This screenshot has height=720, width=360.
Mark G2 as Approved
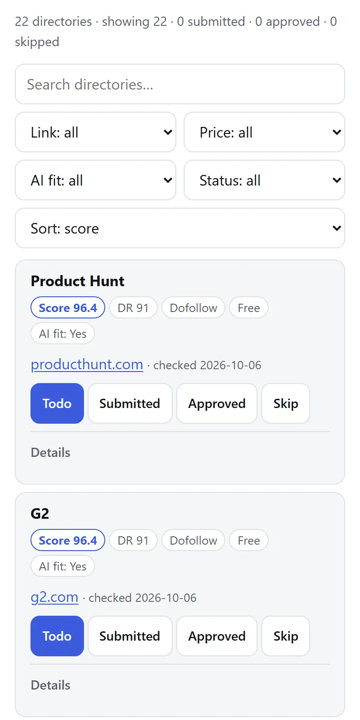pos(217,636)
